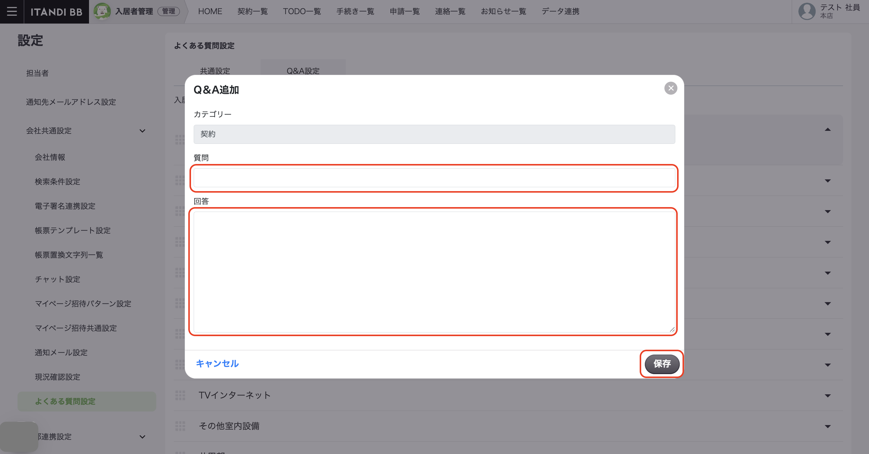Select よくある質問設定 in the sidebar
869x454 pixels.
pyautogui.click(x=87, y=402)
